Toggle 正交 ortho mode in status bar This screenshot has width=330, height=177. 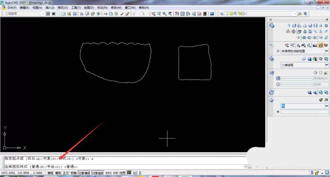pos(66,173)
